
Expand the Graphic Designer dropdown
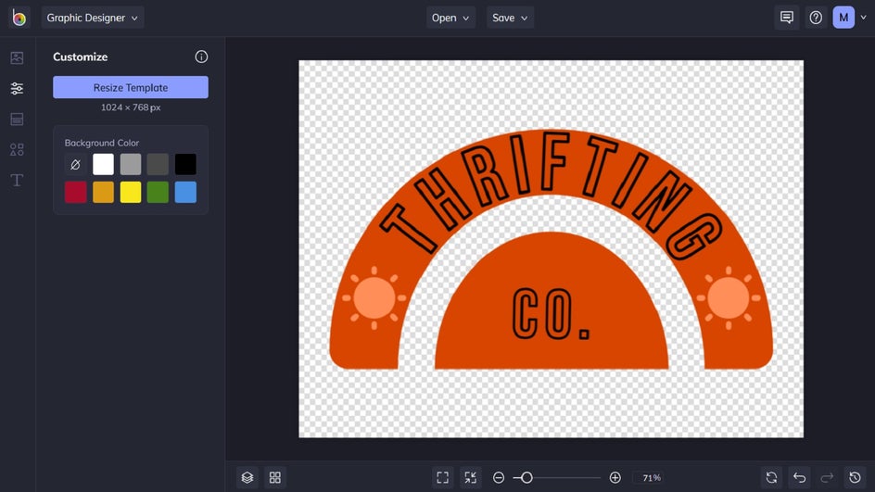(x=93, y=18)
